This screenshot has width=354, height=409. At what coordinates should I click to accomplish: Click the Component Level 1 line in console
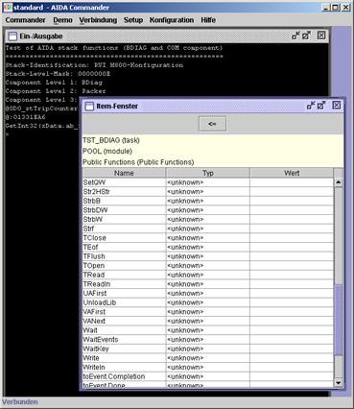(54, 83)
